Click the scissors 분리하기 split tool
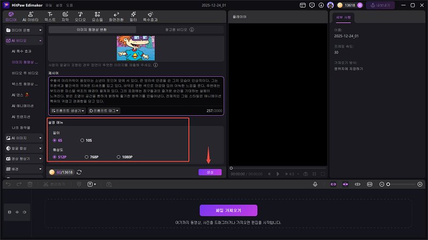Image resolution: width=428 pixels, height=240 pixels. pyautogui.click(x=54, y=184)
